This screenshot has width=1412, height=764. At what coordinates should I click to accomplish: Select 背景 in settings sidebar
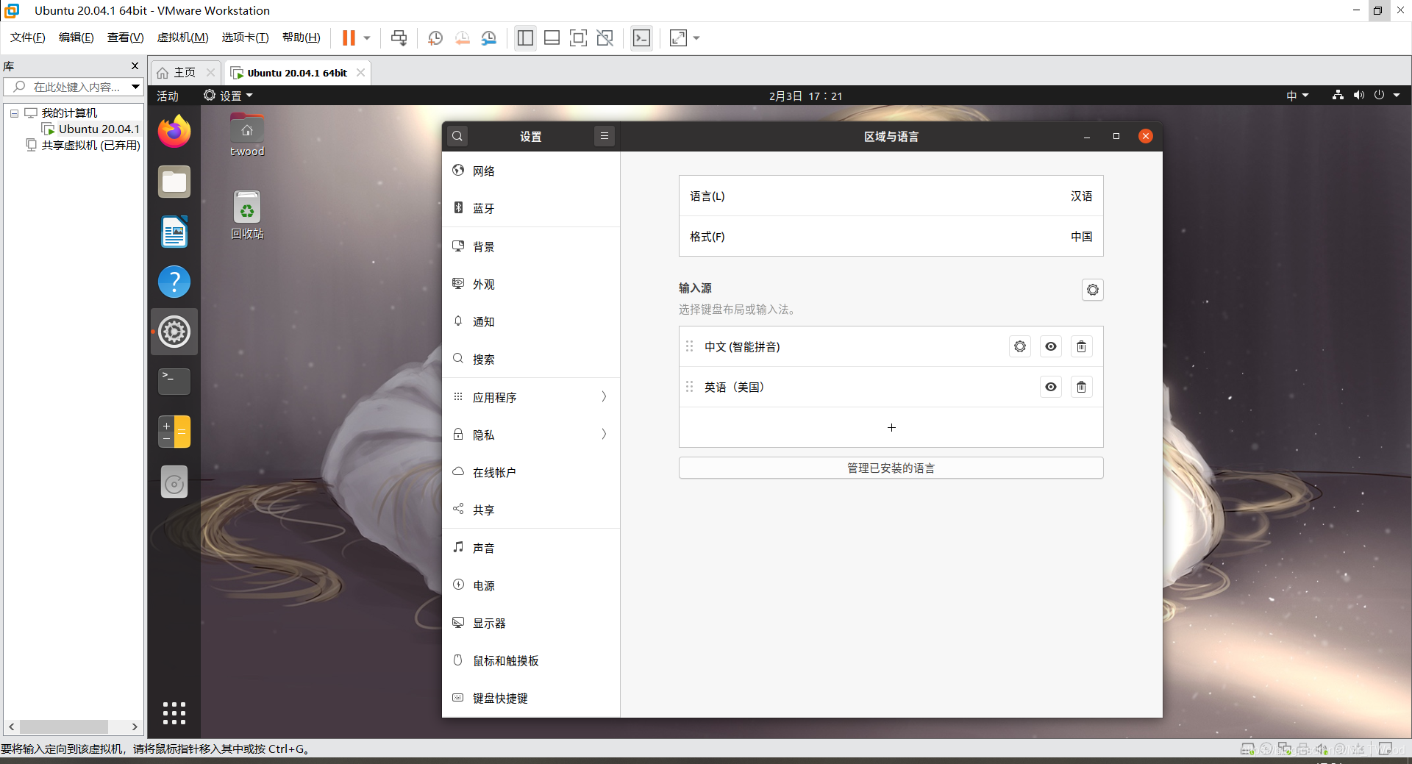coord(531,246)
